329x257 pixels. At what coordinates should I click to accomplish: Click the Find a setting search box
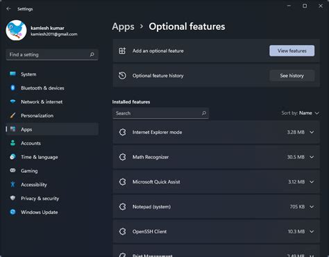coord(52,55)
